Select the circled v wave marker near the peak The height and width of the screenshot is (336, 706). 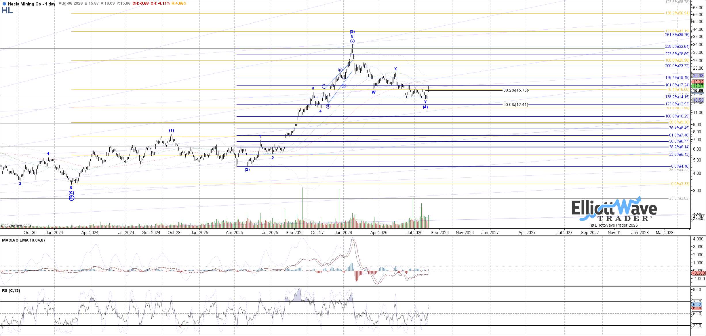pos(353,41)
